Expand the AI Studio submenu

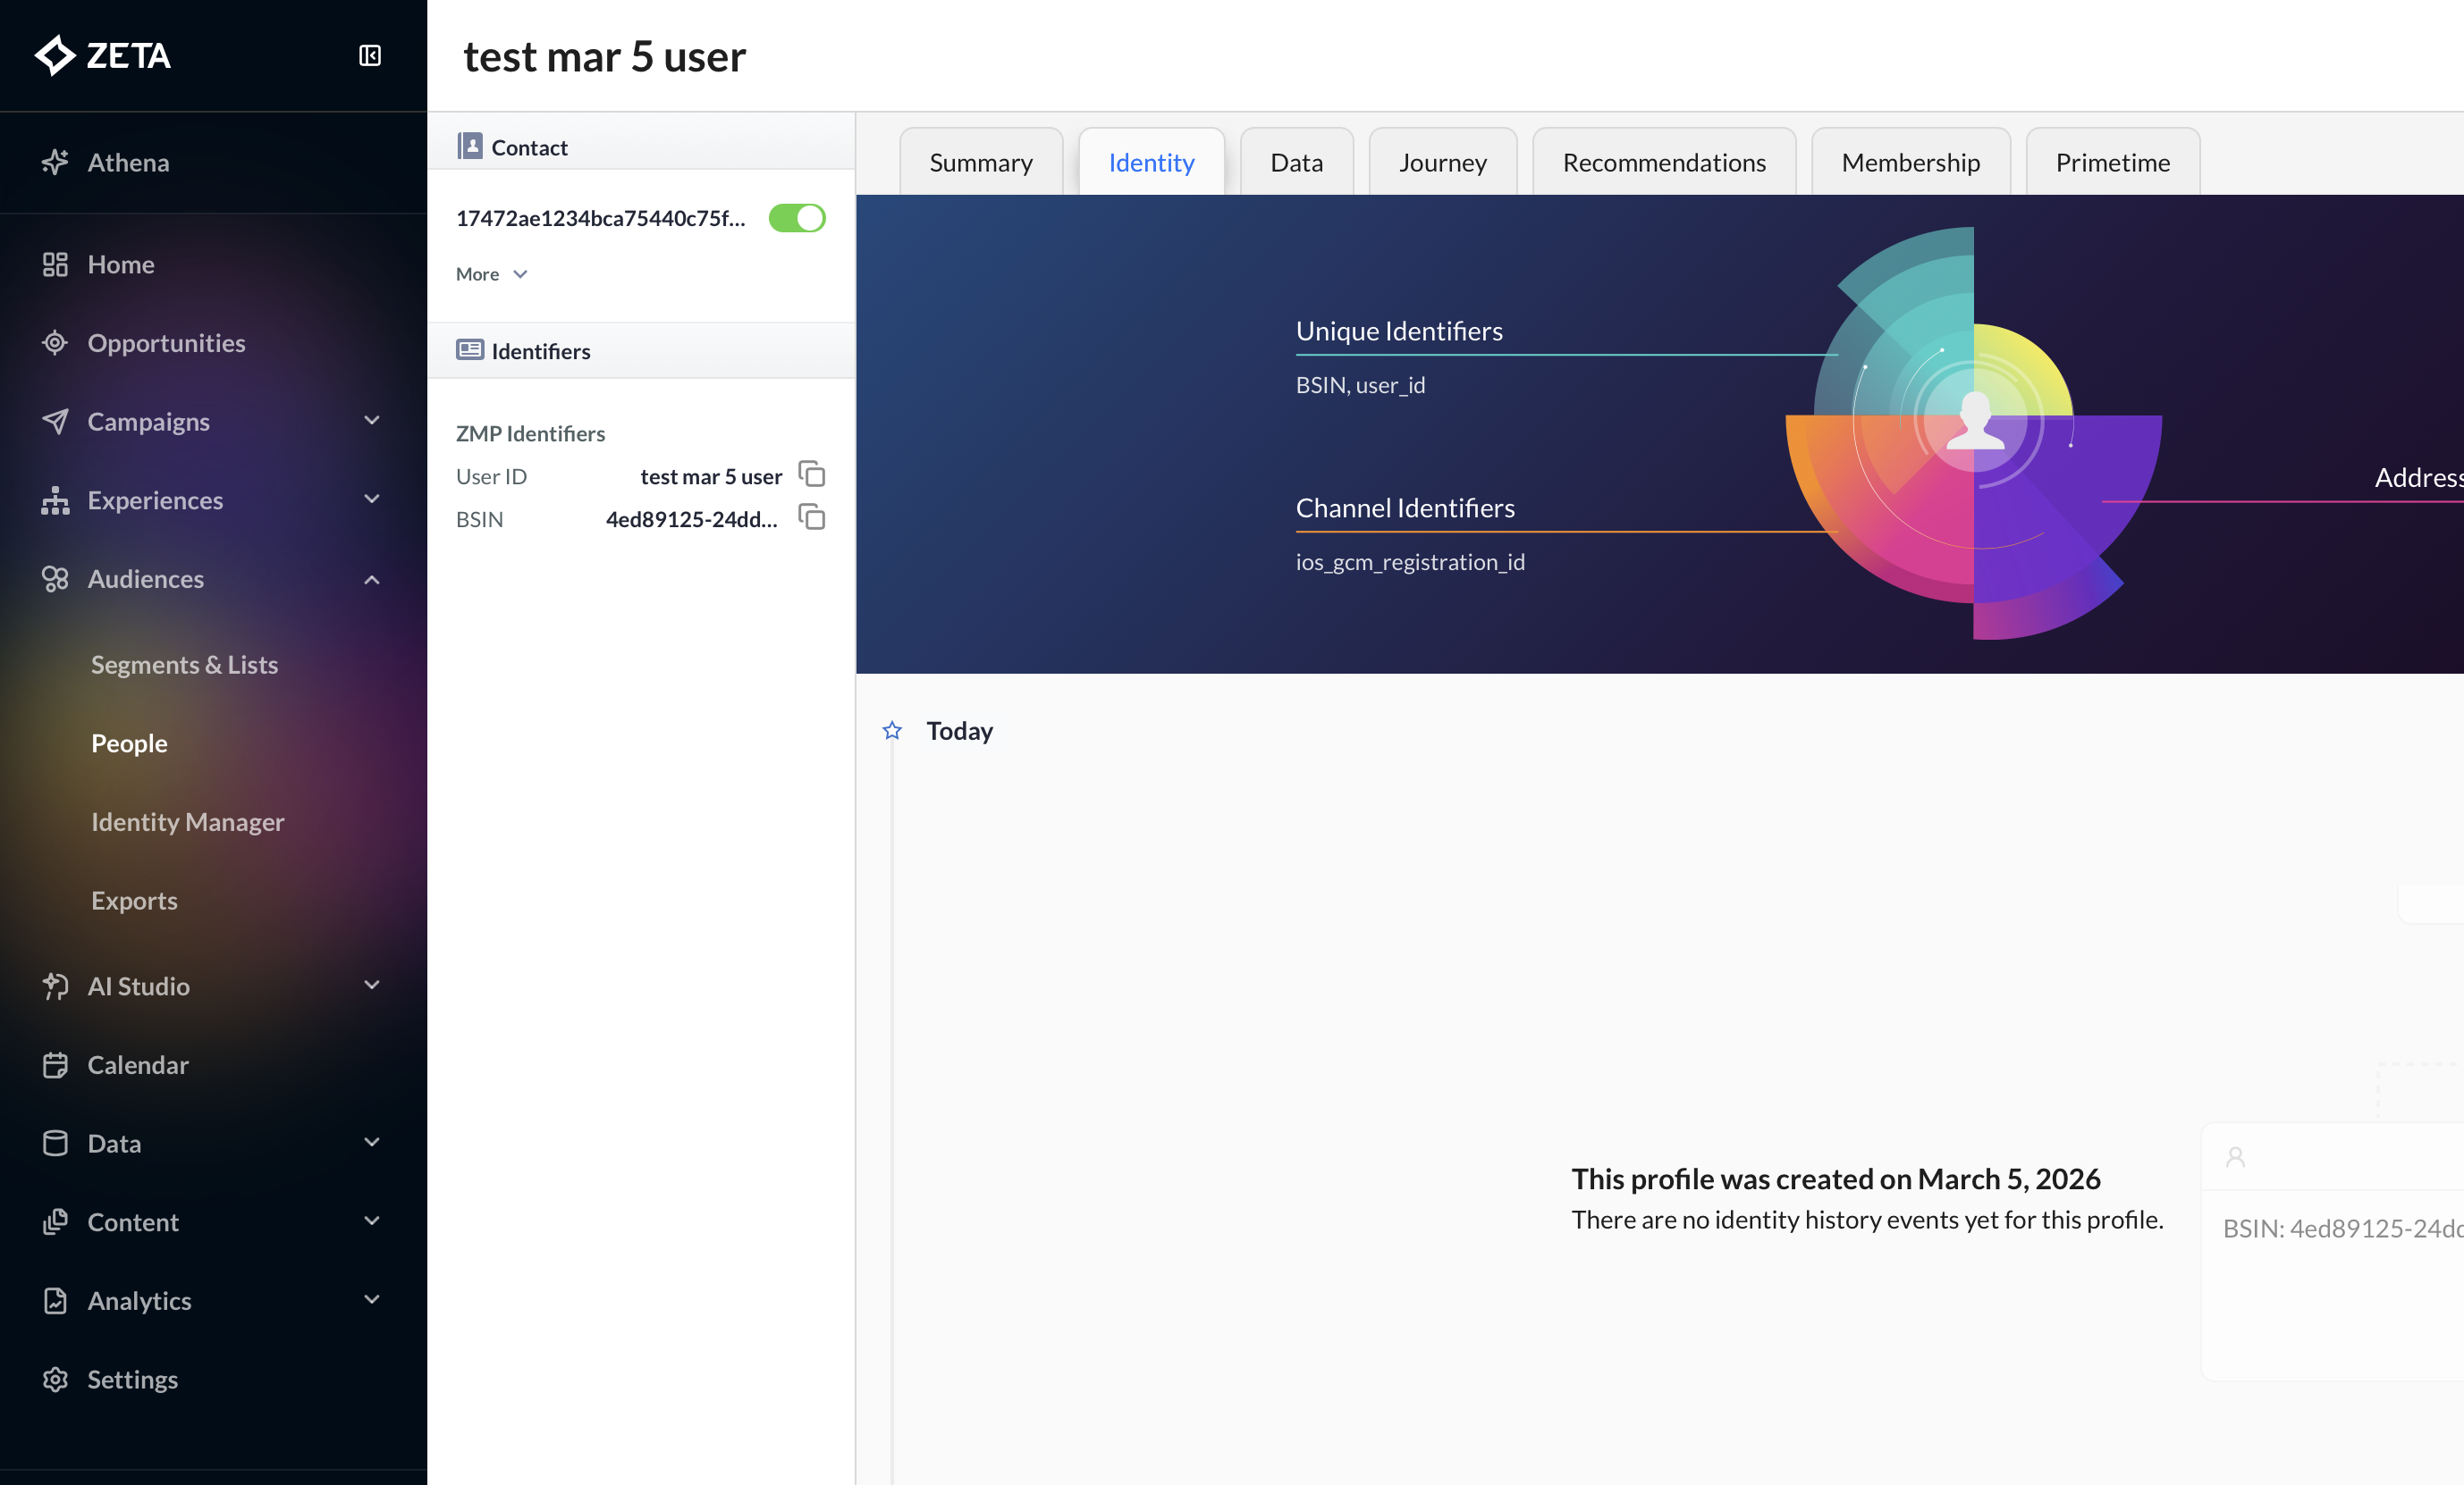tap(372, 986)
